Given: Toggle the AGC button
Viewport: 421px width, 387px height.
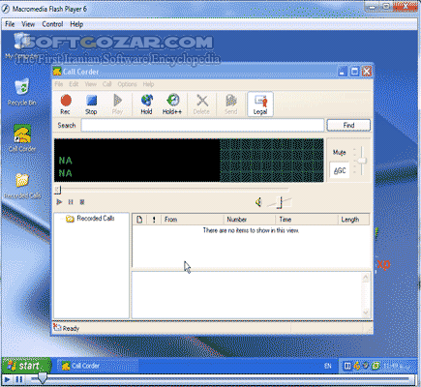Looking at the screenshot, I should coord(340,170).
